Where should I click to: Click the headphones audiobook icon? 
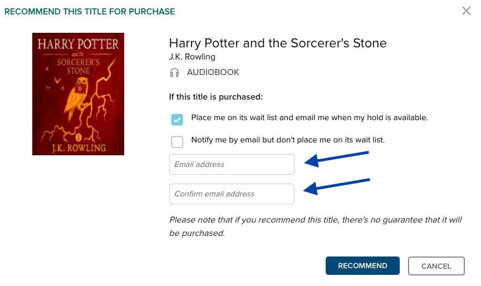174,73
